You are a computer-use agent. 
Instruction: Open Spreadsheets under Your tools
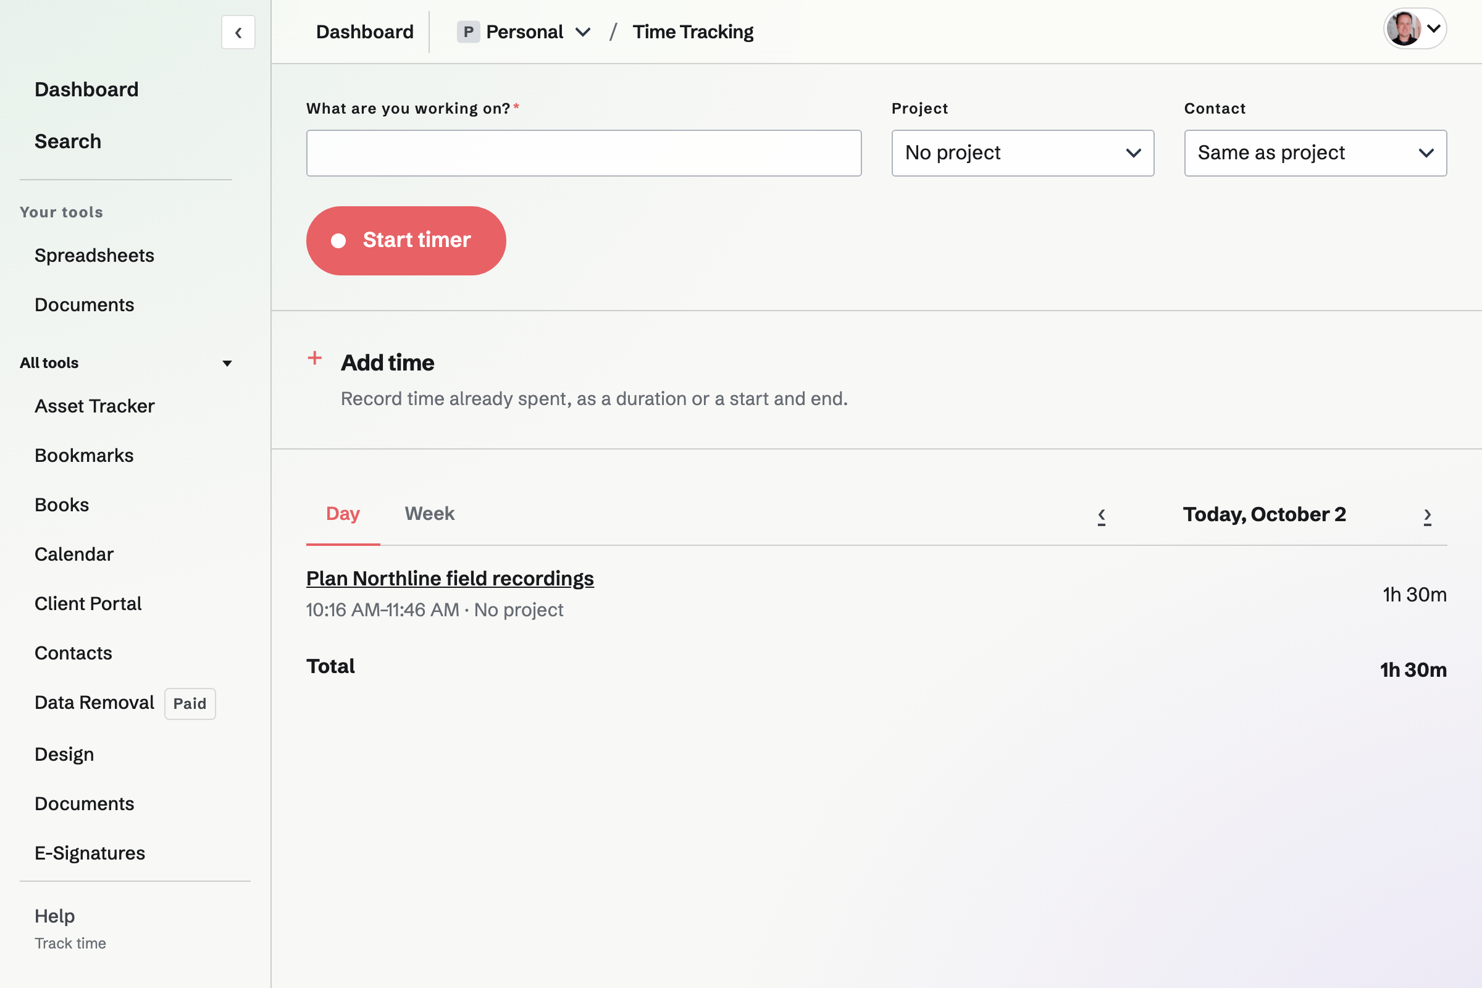94,255
